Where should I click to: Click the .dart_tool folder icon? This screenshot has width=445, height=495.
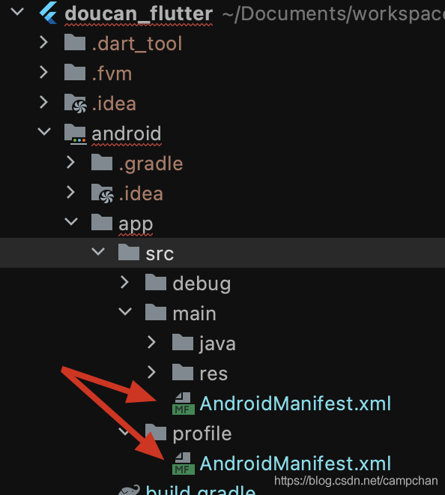75,42
